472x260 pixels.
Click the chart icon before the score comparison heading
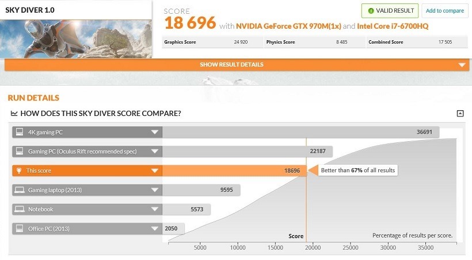14,113
